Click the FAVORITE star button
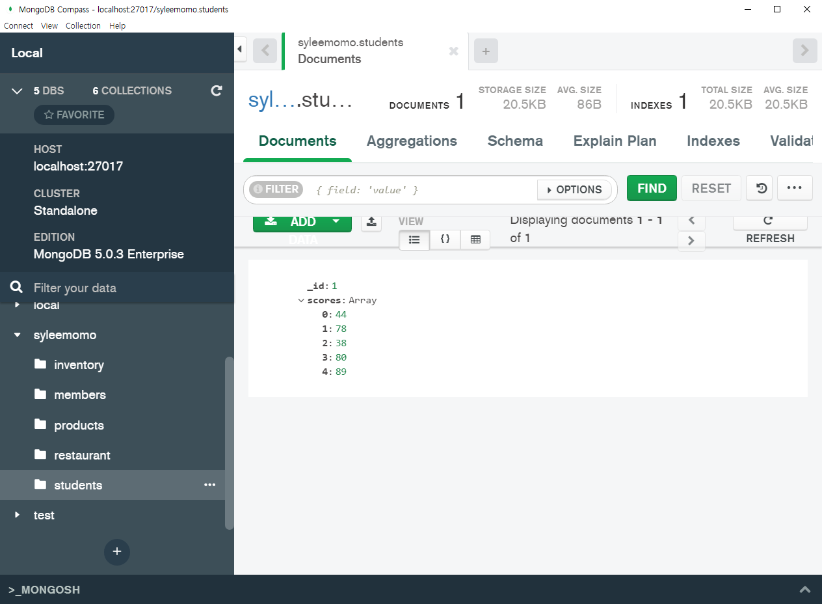 pos(74,115)
